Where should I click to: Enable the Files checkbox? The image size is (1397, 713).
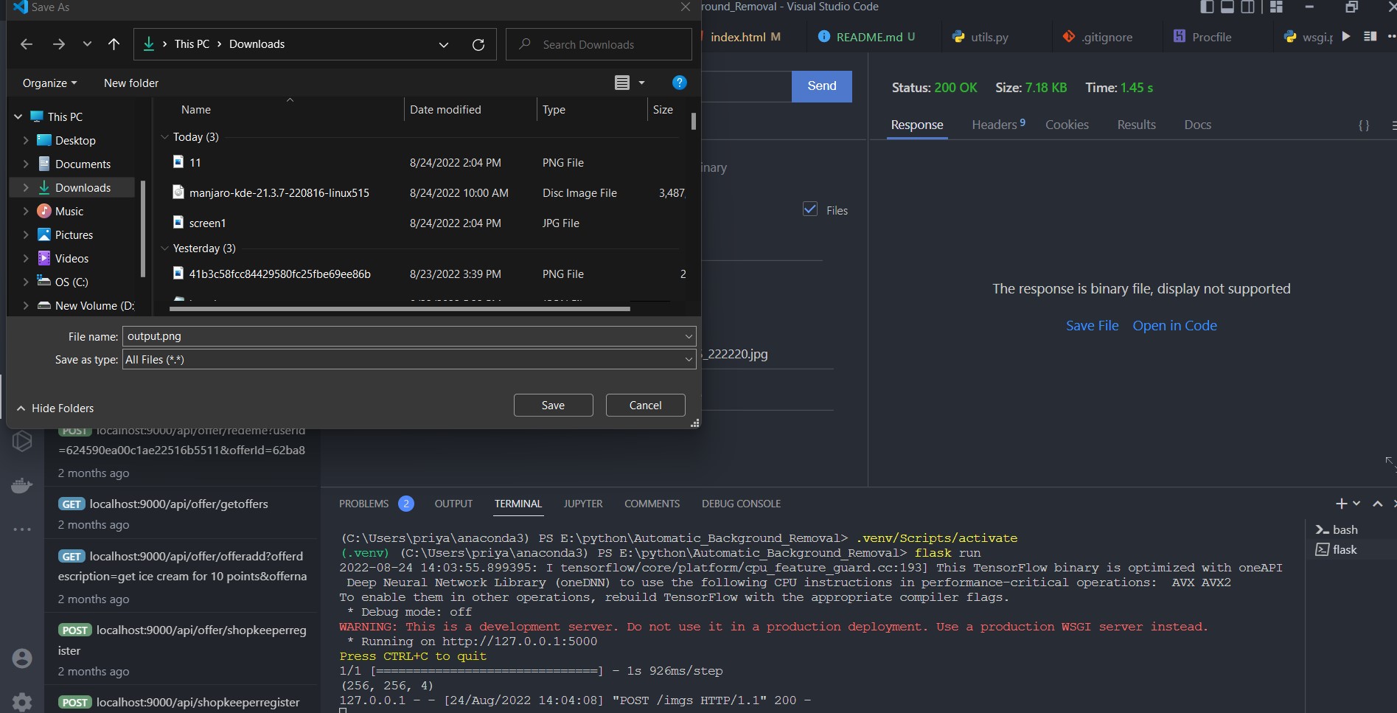(x=810, y=209)
